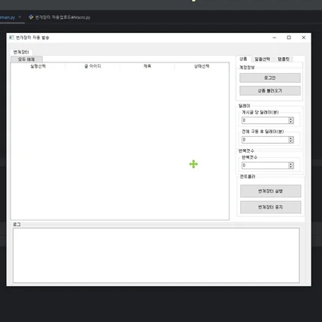This screenshot has width=322, height=322.
Task: Switch to the main.py editor tab
Action: [8, 17]
